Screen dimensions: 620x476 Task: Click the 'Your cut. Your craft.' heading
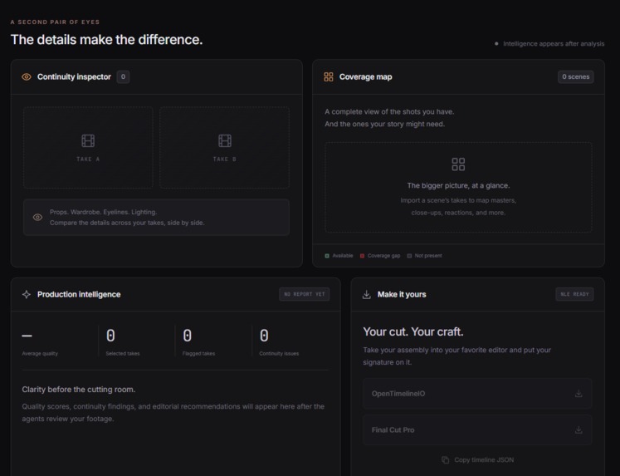[x=413, y=331]
